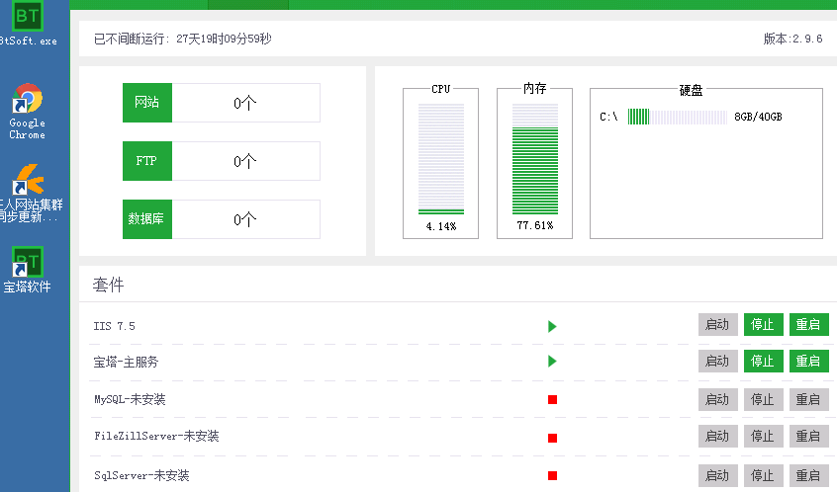Click the 已不间断运行 uptime text

(183, 39)
